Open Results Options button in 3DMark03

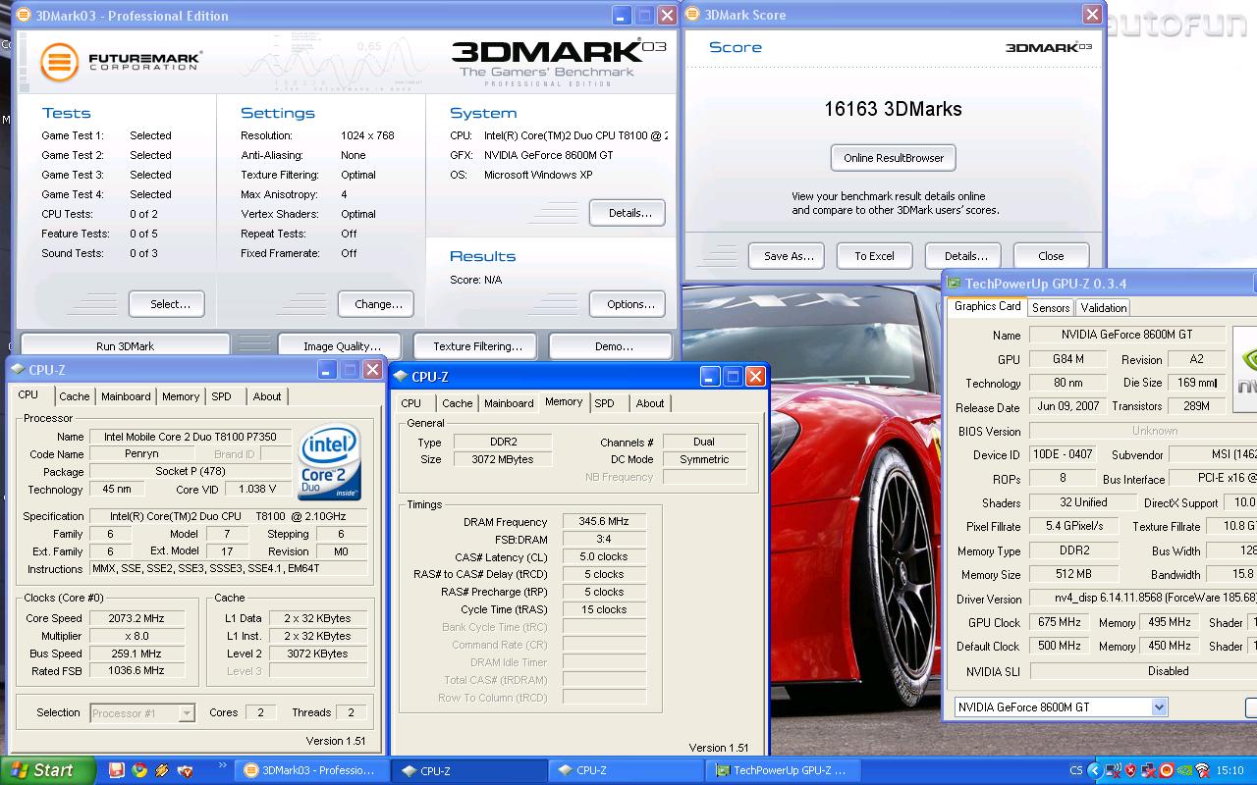pos(629,304)
